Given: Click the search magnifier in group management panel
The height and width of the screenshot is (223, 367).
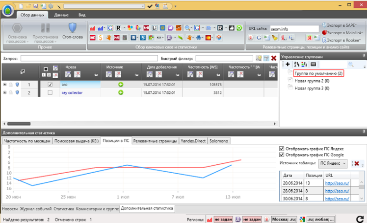Looking at the screenshot, I should pos(350,65).
